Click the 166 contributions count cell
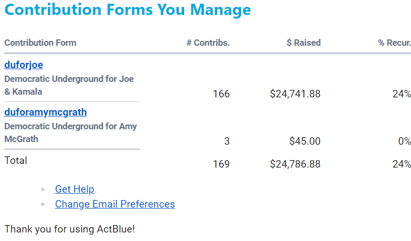Screen dimensions: 411x241 (x=221, y=94)
